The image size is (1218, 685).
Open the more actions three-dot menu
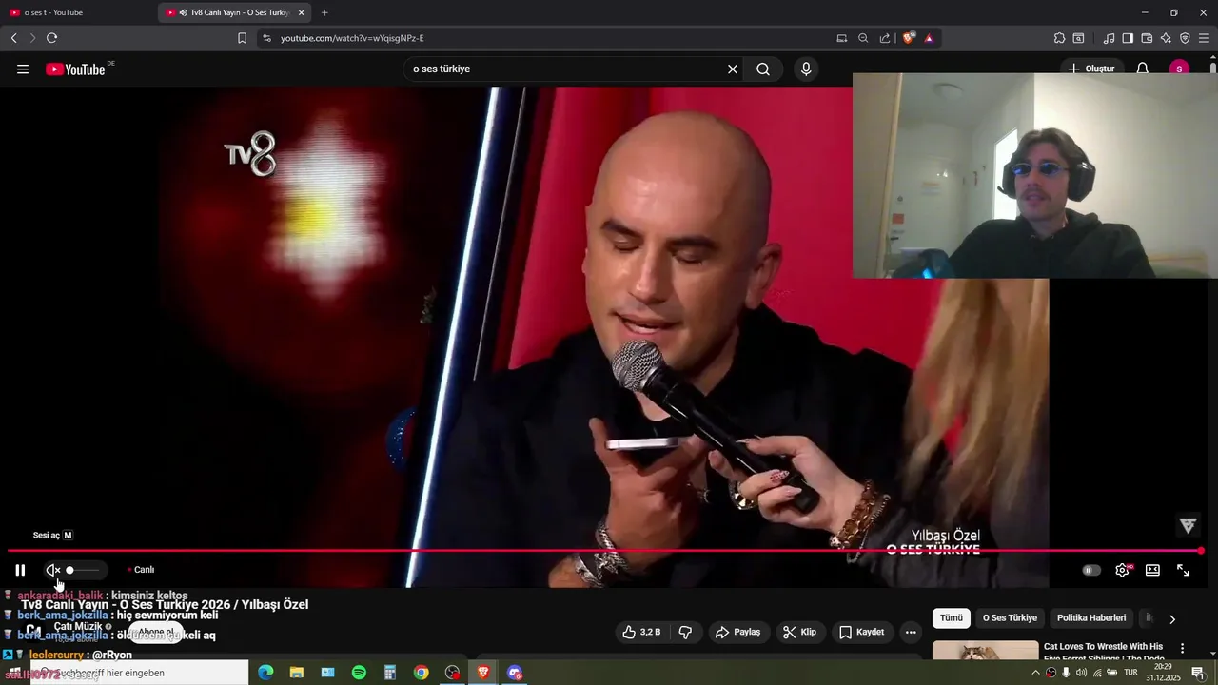911,632
